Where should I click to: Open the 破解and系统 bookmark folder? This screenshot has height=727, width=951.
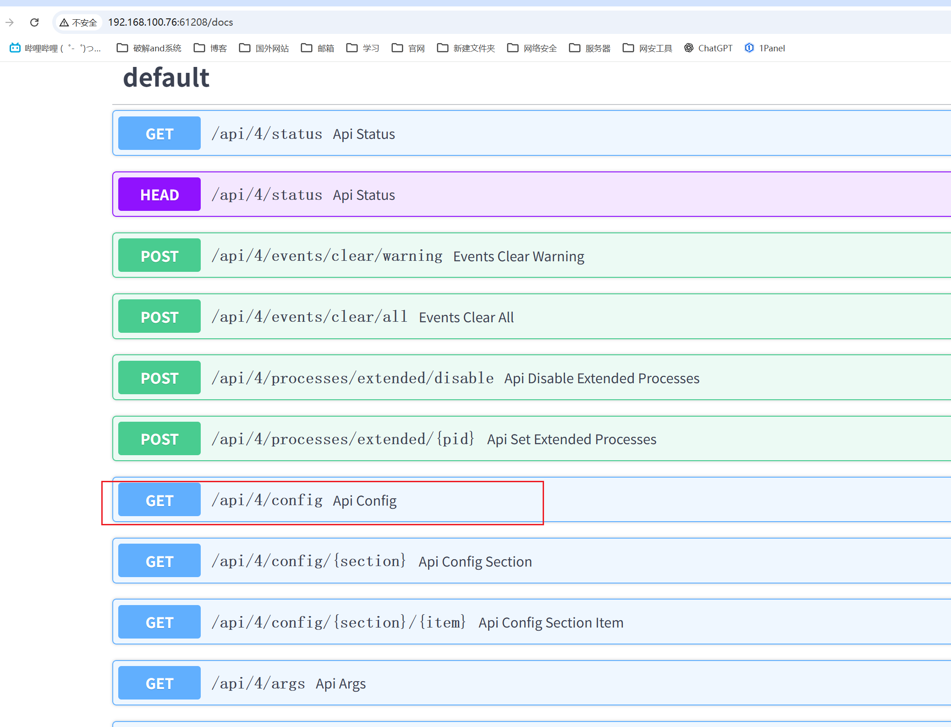point(149,48)
